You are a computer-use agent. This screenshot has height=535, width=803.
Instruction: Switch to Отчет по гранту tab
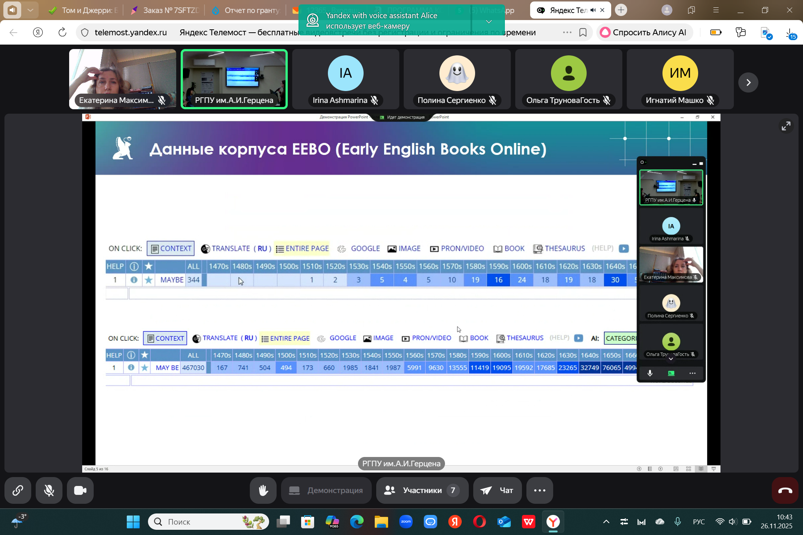point(247,10)
